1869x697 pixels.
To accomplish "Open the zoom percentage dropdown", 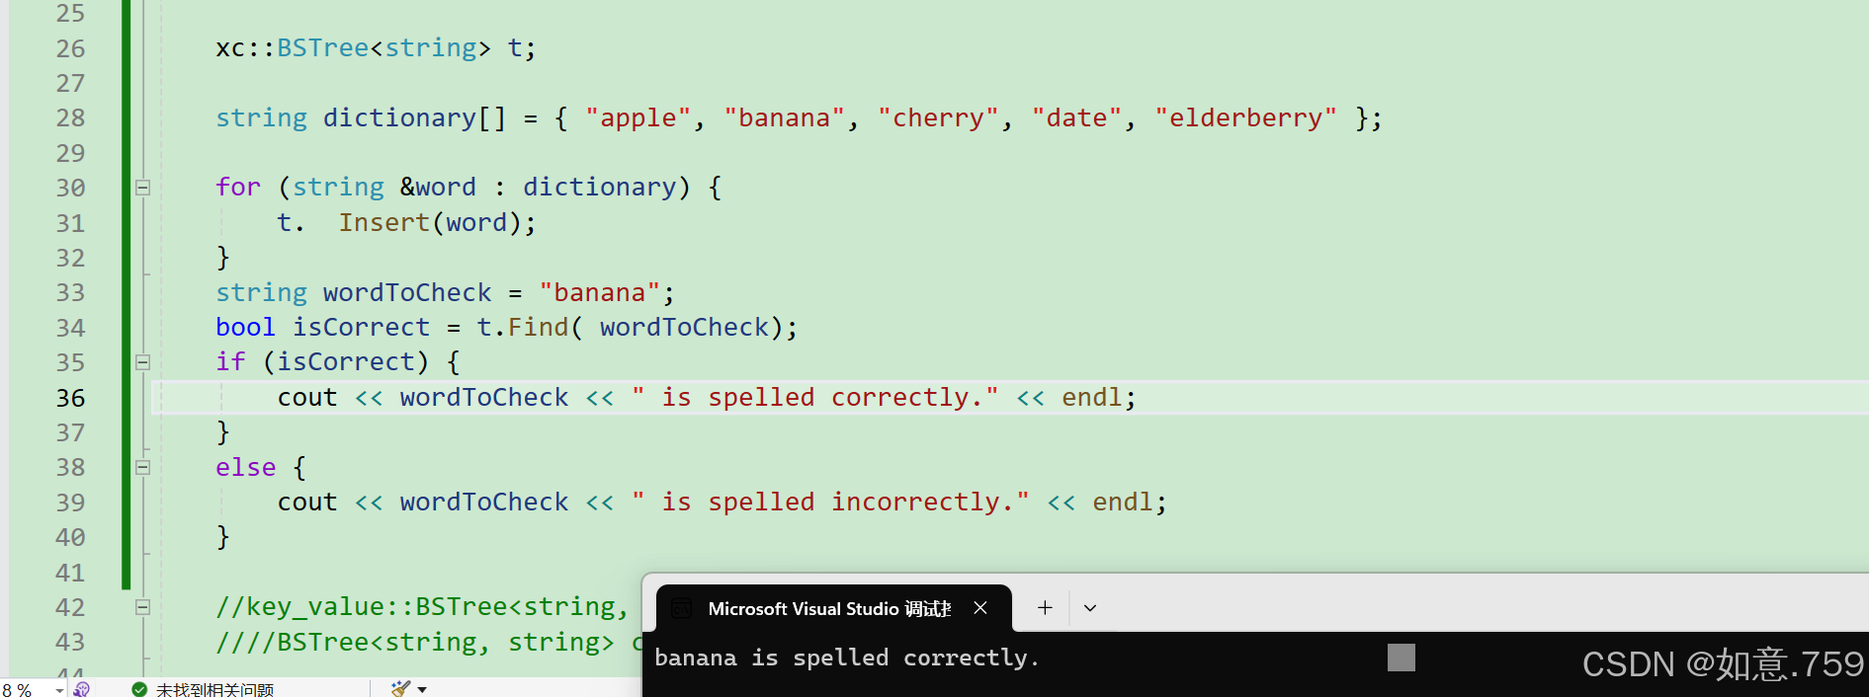I will point(59,690).
